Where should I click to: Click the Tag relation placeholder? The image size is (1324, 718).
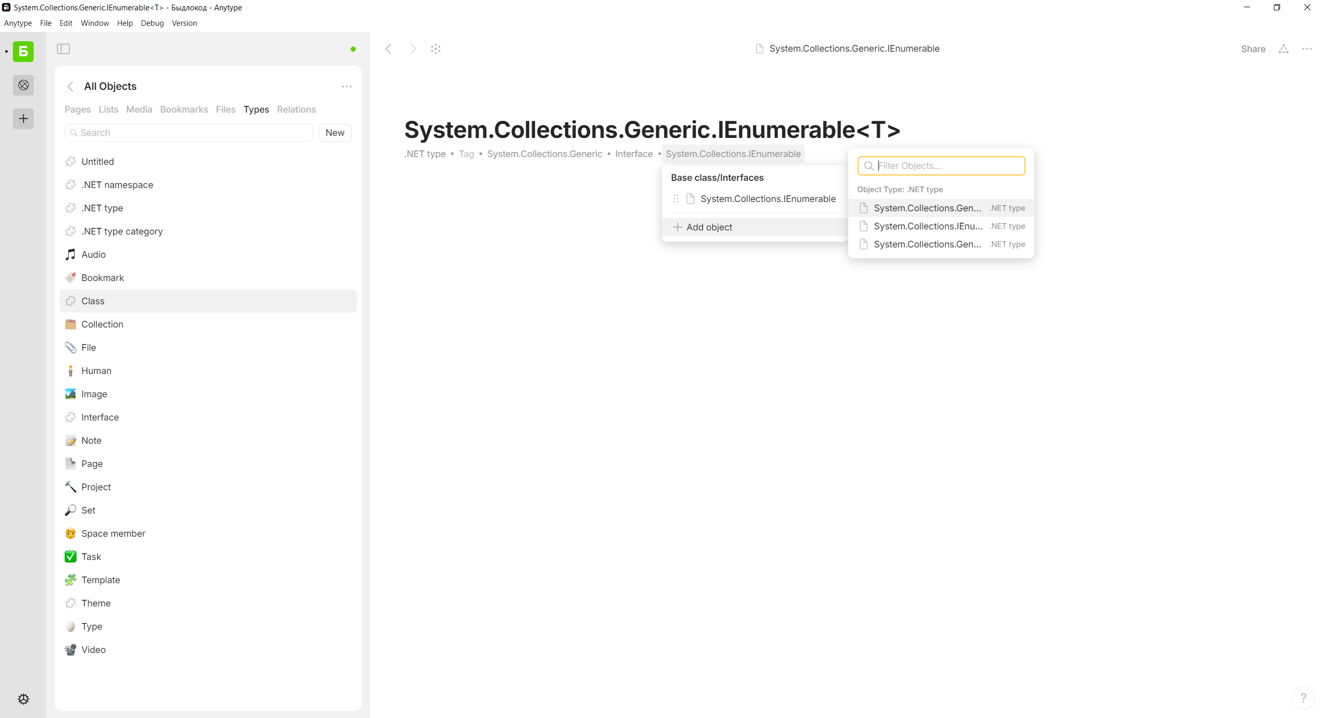[x=467, y=154]
